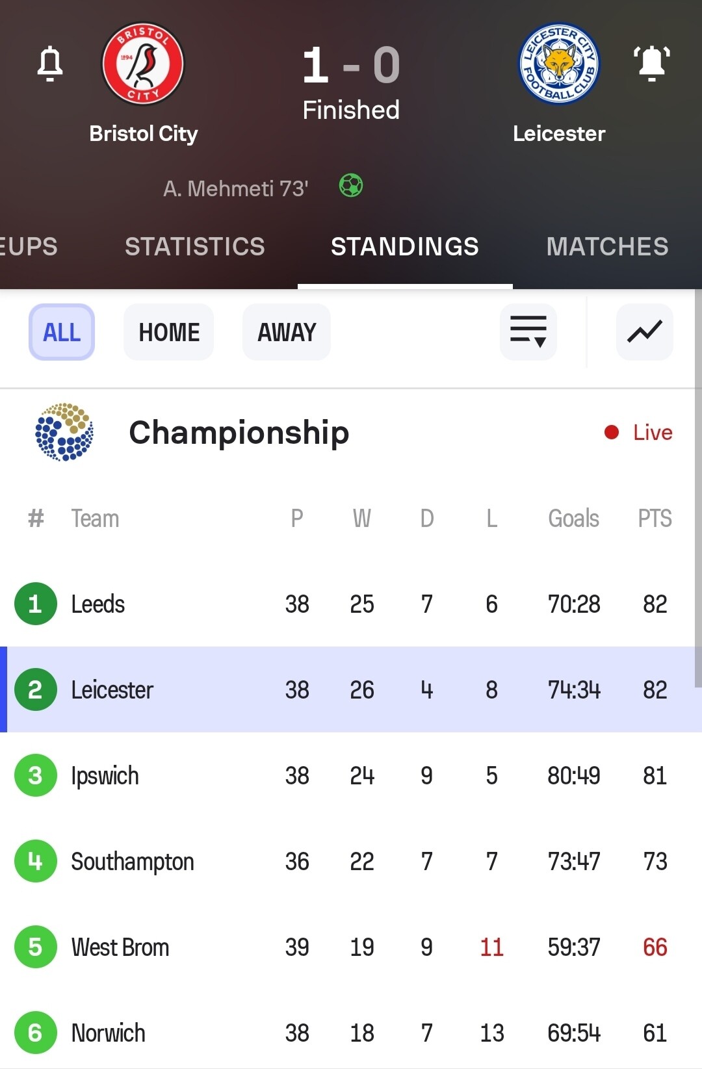Open the table sort filter dropdown
Image resolution: width=702 pixels, height=1069 pixels.
pos(528,332)
